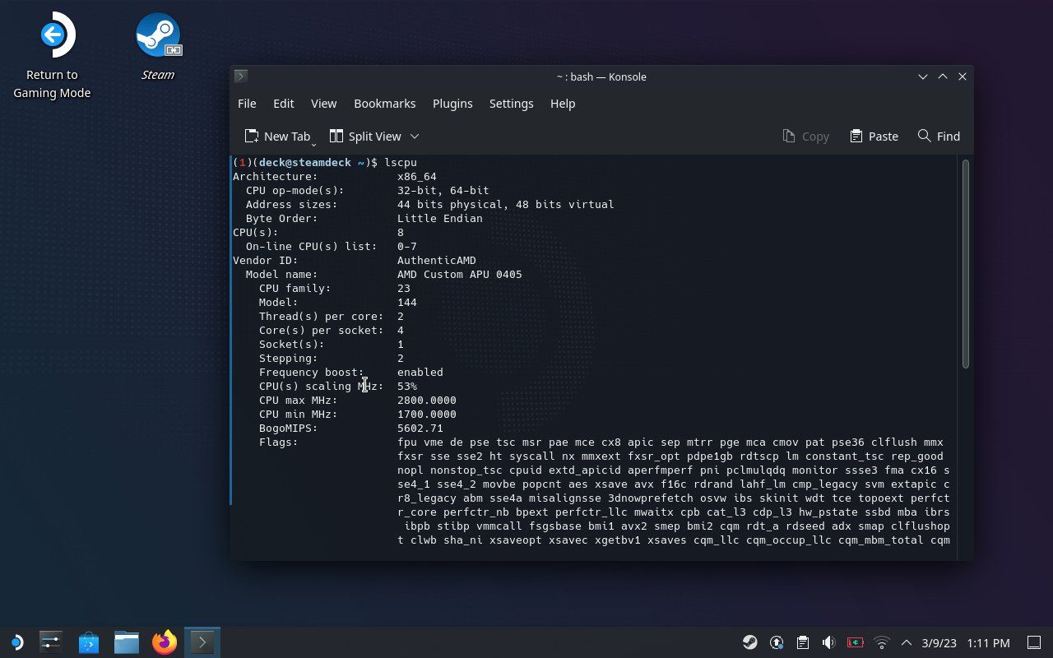The image size is (1053, 658).
Task: Click the Konsole icon in the taskbar
Action: [202, 642]
